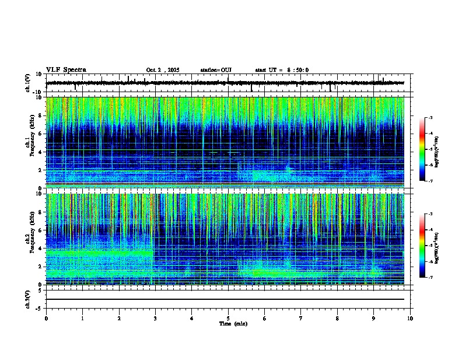The width and height of the screenshot is (462, 357).
Task: Click the ch.1(V) axis label
Action: point(27,83)
